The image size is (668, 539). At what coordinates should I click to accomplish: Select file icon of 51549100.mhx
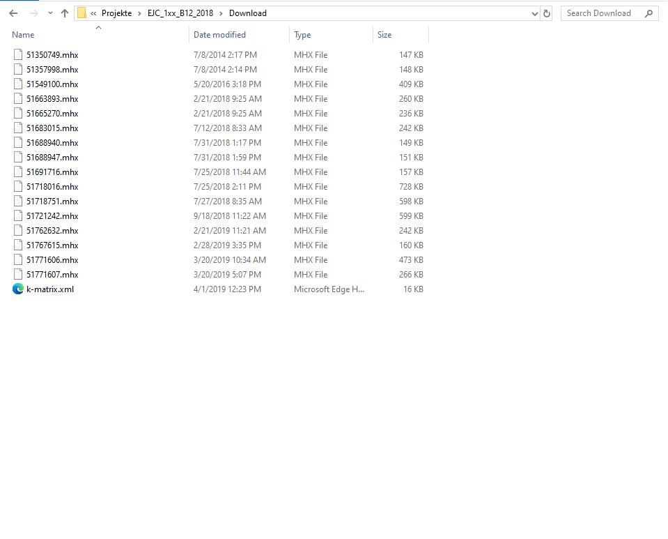click(18, 84)
